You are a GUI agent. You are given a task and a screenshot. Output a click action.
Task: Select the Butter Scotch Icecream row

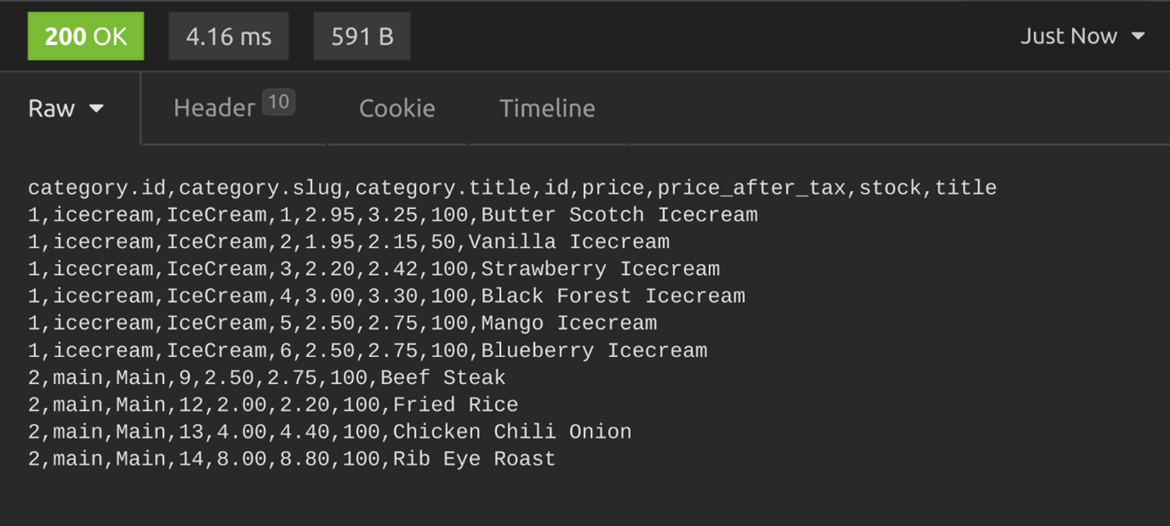(393, 215)
